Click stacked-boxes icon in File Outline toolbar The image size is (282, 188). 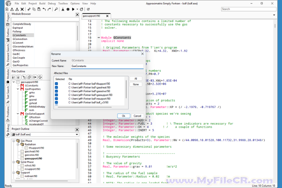click(29, 77)
